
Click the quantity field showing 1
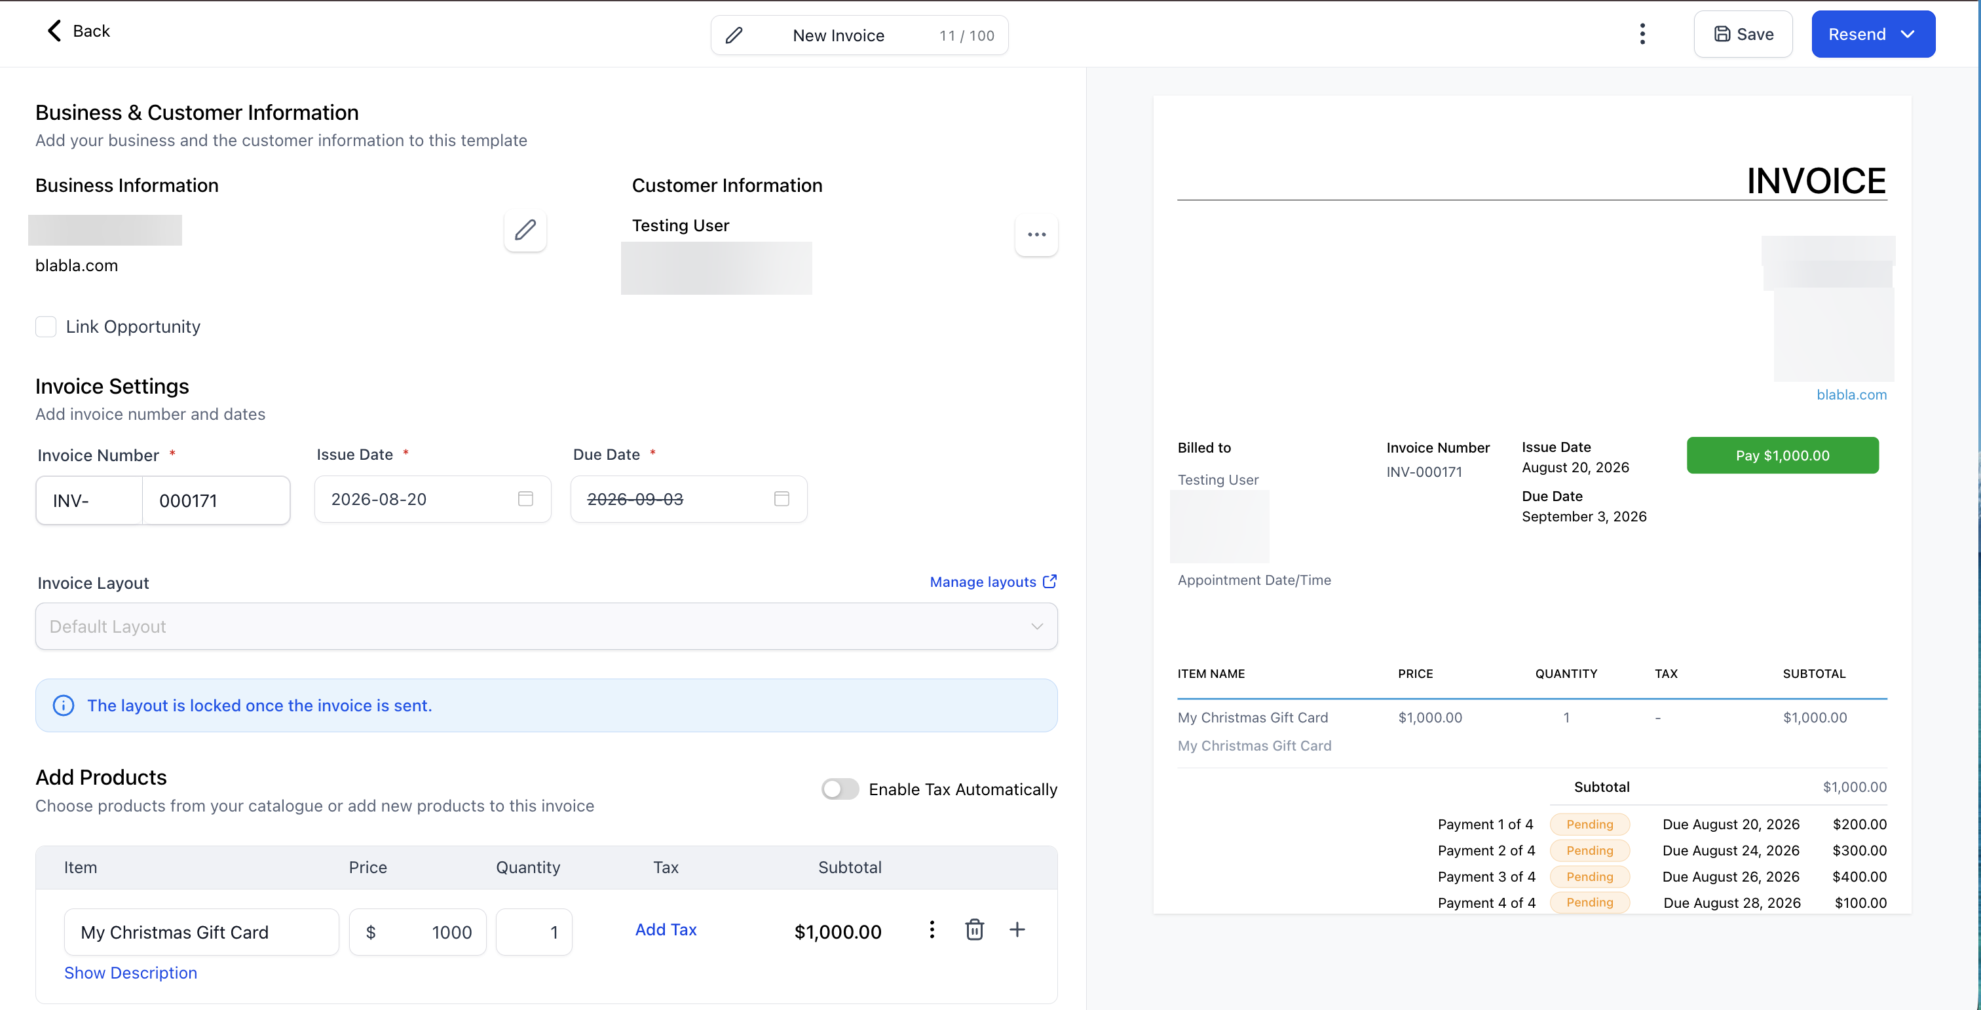coord(534,932)
